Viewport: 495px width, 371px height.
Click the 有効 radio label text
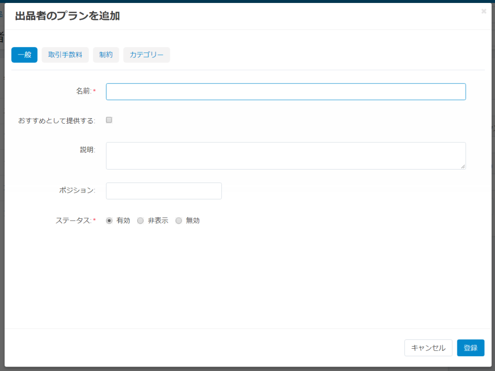pos(123,221)
